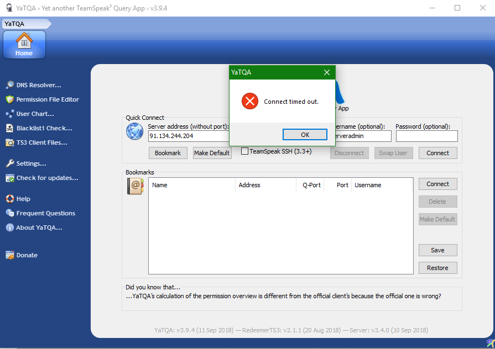
Task: Click the Swap User button
Action: click(393, 153)
